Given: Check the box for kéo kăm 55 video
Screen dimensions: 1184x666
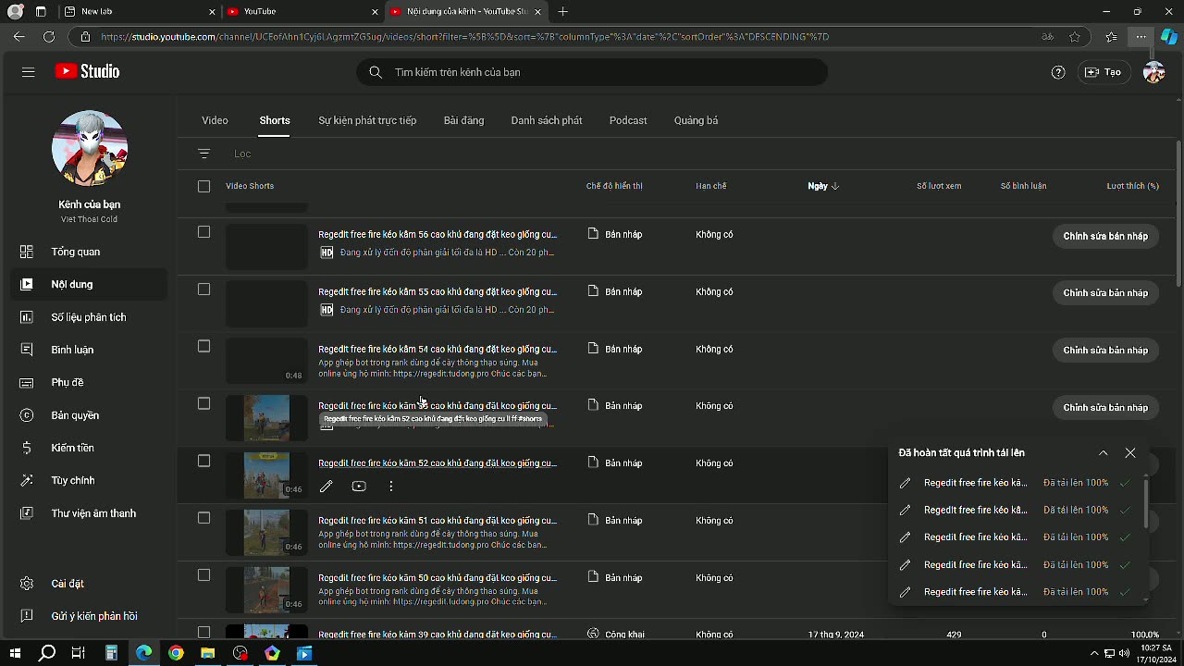Looking at the screenshot, I should click(x=204, y=290).
